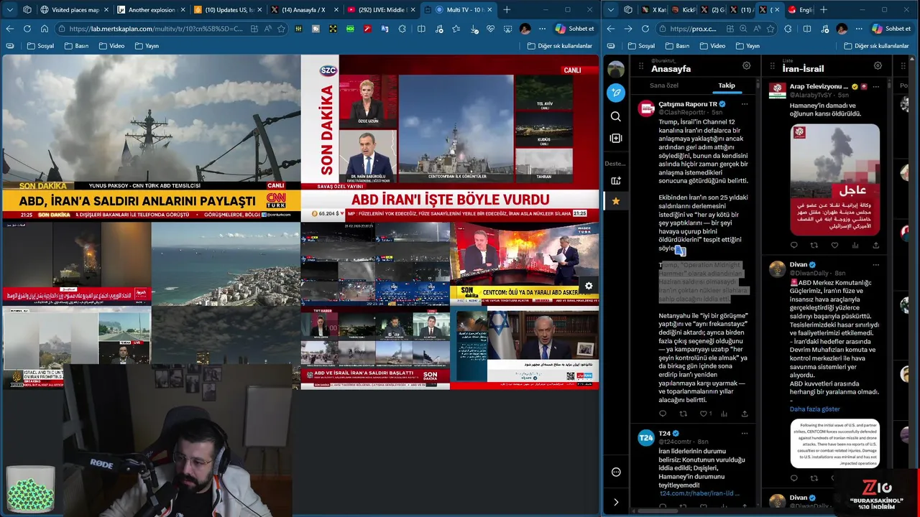920x517 pixels.
Task: Switch to (10) Updates US browser tab
Action: (x=227, y=9)
